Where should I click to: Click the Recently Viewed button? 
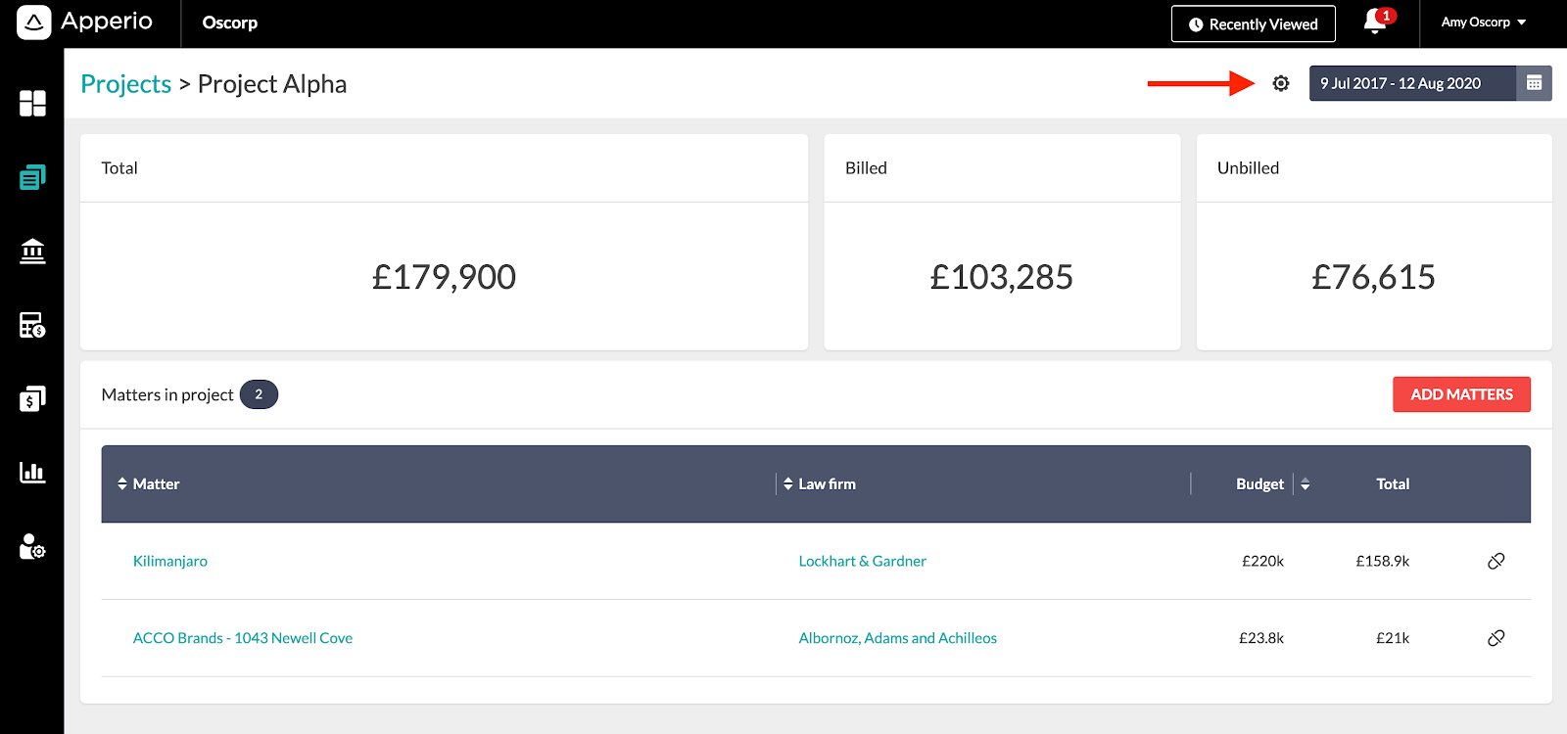coord(1254,24)
